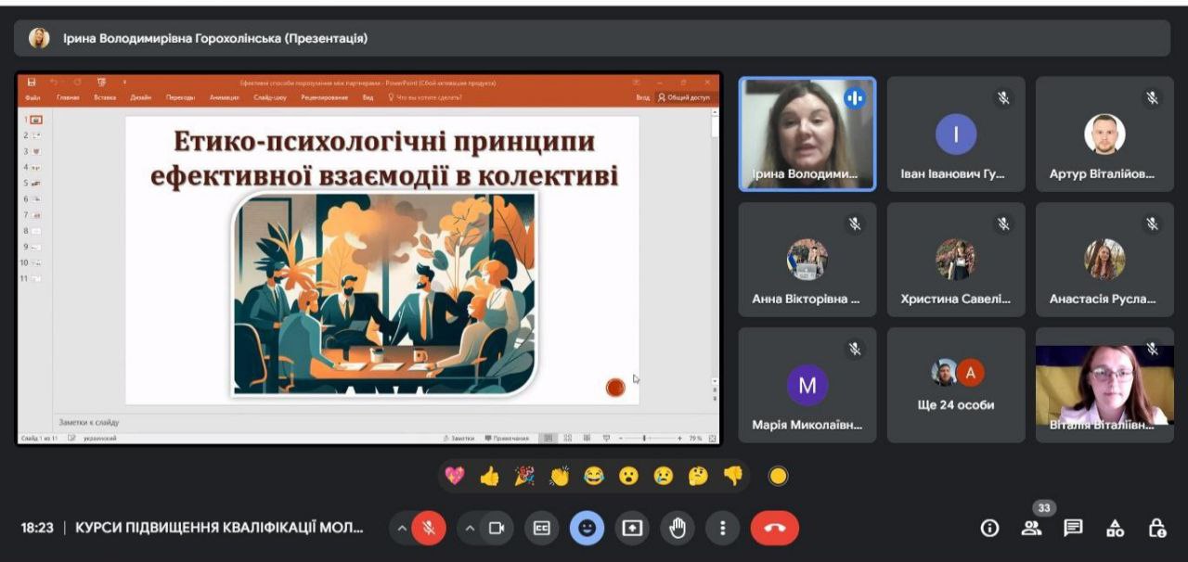Open the Meet activities panel
Screen dimensions: 1188x562
[1116, 527]
